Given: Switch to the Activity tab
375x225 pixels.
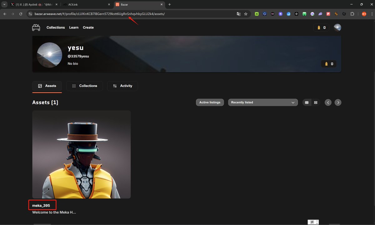Looking at the screenshot, I should [122, 86].
